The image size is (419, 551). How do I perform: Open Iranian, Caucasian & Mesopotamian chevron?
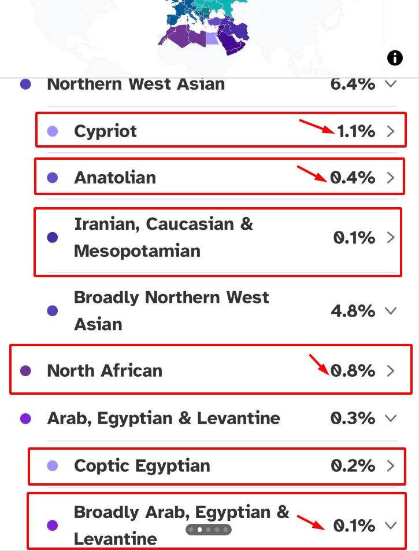click(x=391, y=237)
